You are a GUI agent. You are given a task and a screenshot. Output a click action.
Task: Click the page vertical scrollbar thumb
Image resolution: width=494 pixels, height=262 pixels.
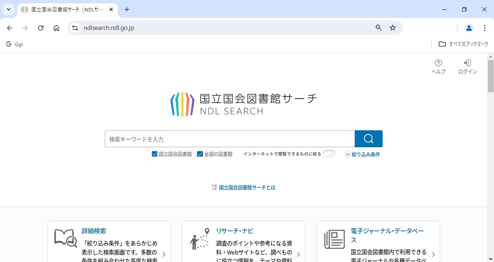491,76
